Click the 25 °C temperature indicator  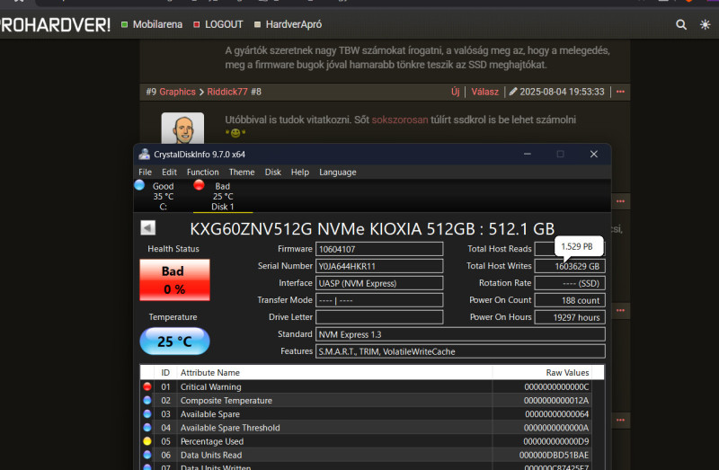[x=174, y=341]
